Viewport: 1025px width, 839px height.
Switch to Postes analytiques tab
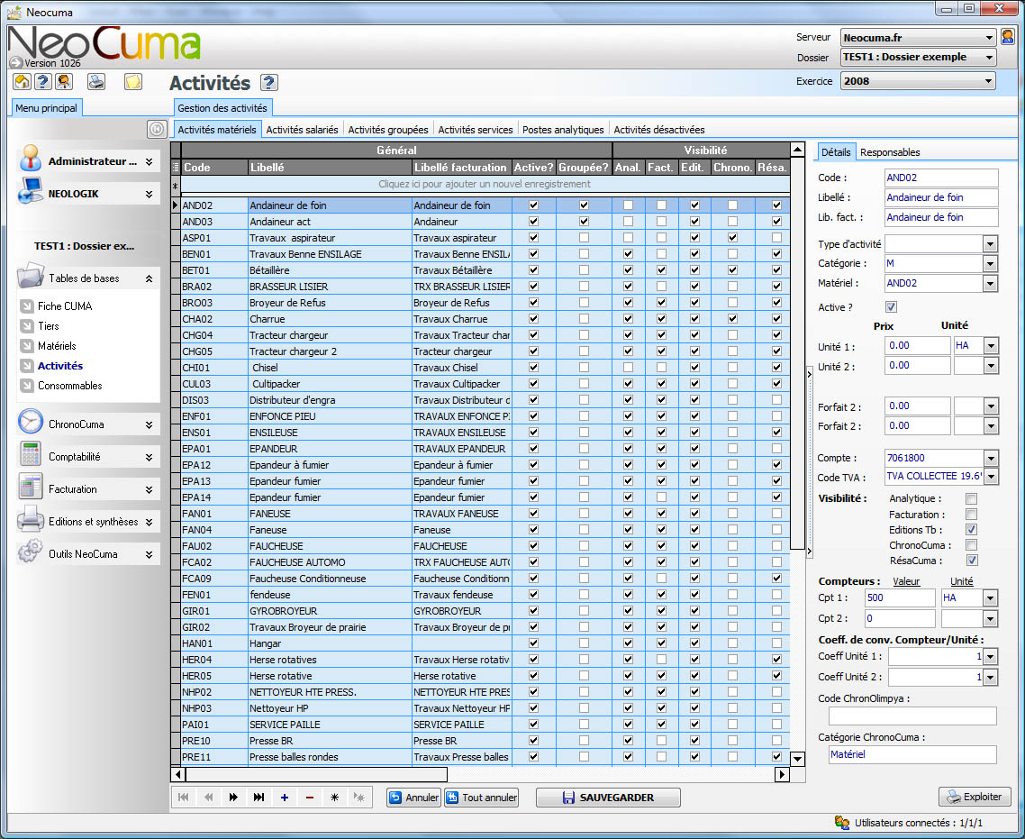[563, 130]
